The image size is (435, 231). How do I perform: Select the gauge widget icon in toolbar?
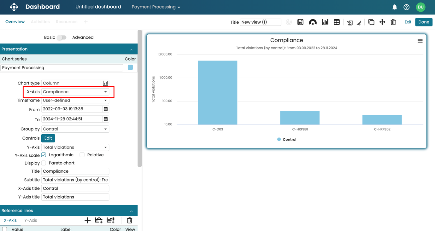[x=313, y=22]
